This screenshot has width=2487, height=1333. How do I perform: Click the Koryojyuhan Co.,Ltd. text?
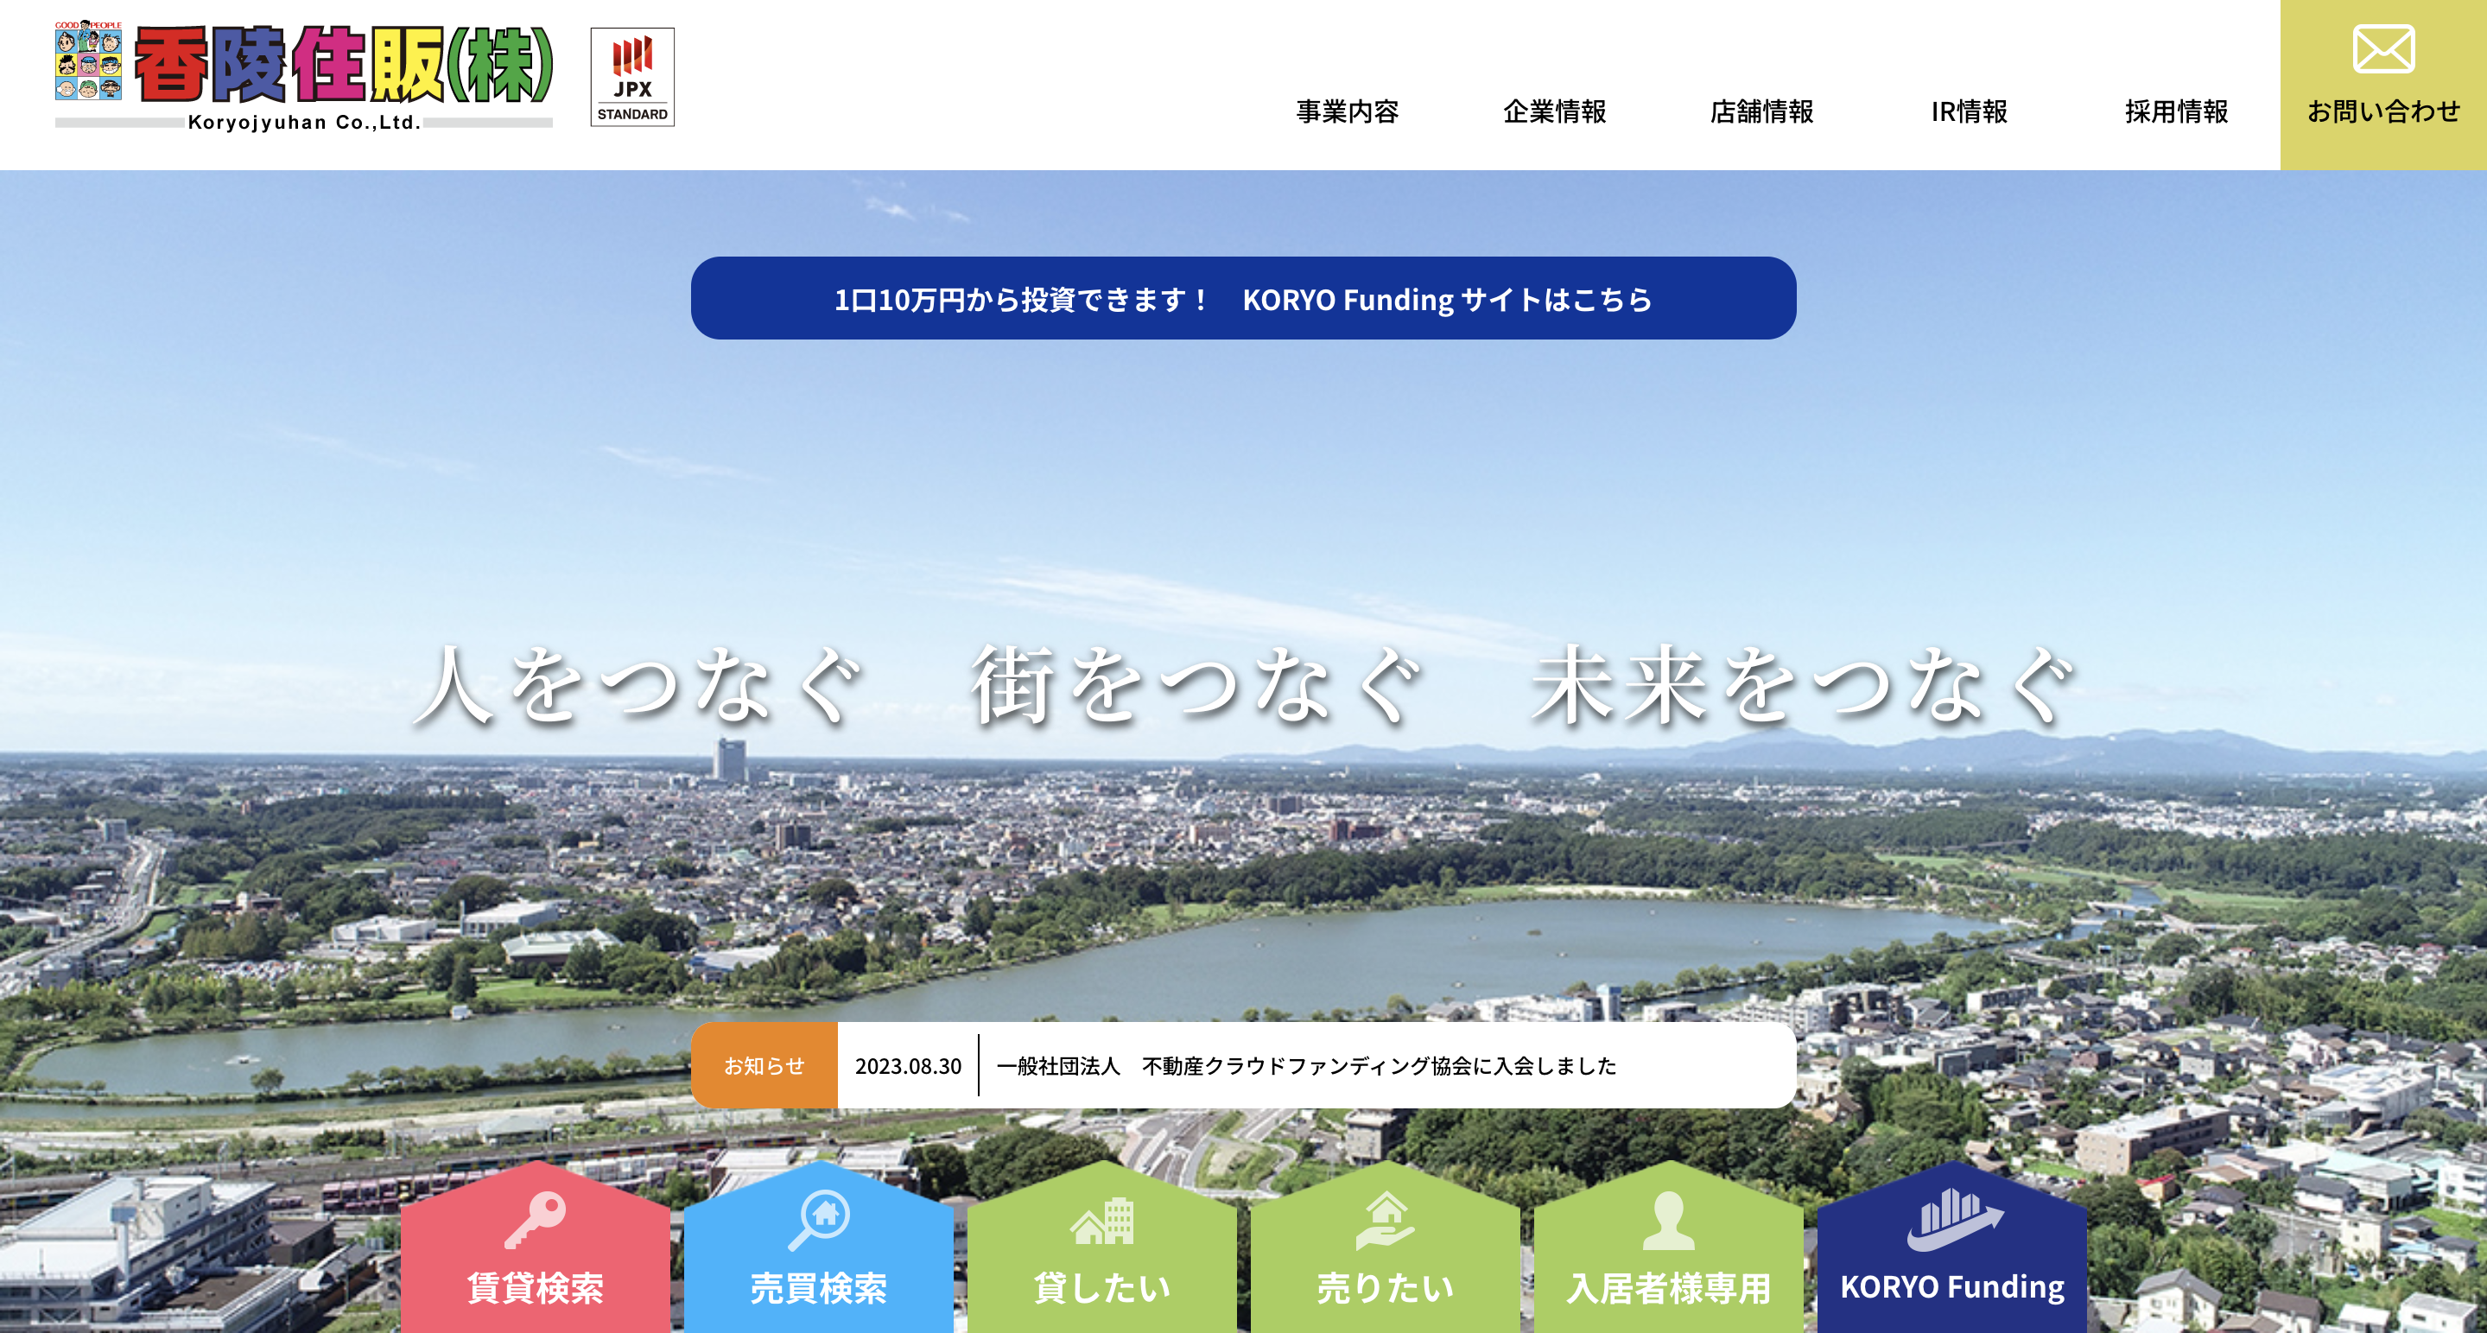[304, 123]
